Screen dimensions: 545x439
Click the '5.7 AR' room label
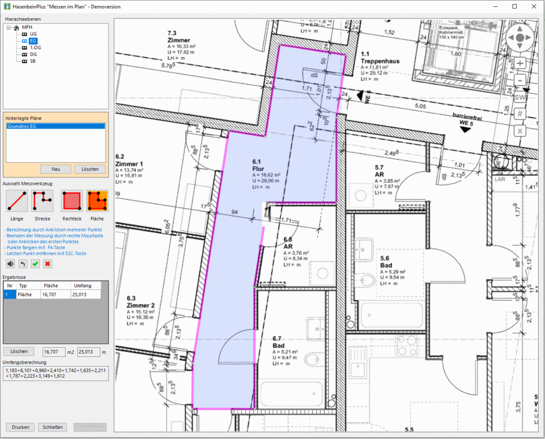point(379,171)
